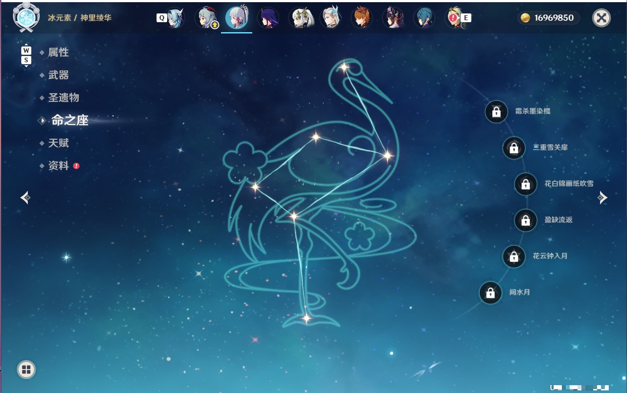
Task: Open the locked 盈缺流返 constellation node
Action: (x=526, y=220)
